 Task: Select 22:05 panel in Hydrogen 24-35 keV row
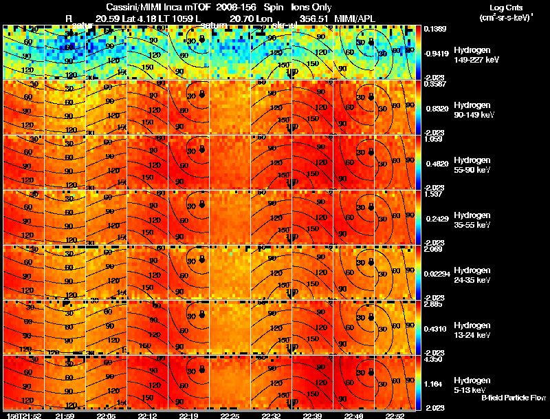click(x=107, y=272)
